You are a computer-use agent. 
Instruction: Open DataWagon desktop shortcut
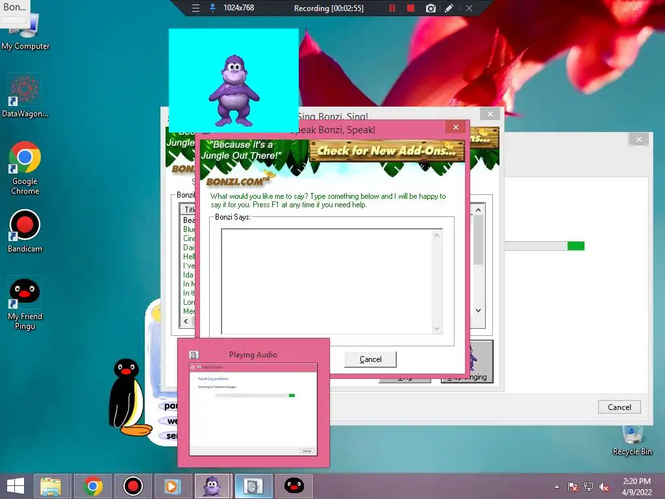pos(25,96)
